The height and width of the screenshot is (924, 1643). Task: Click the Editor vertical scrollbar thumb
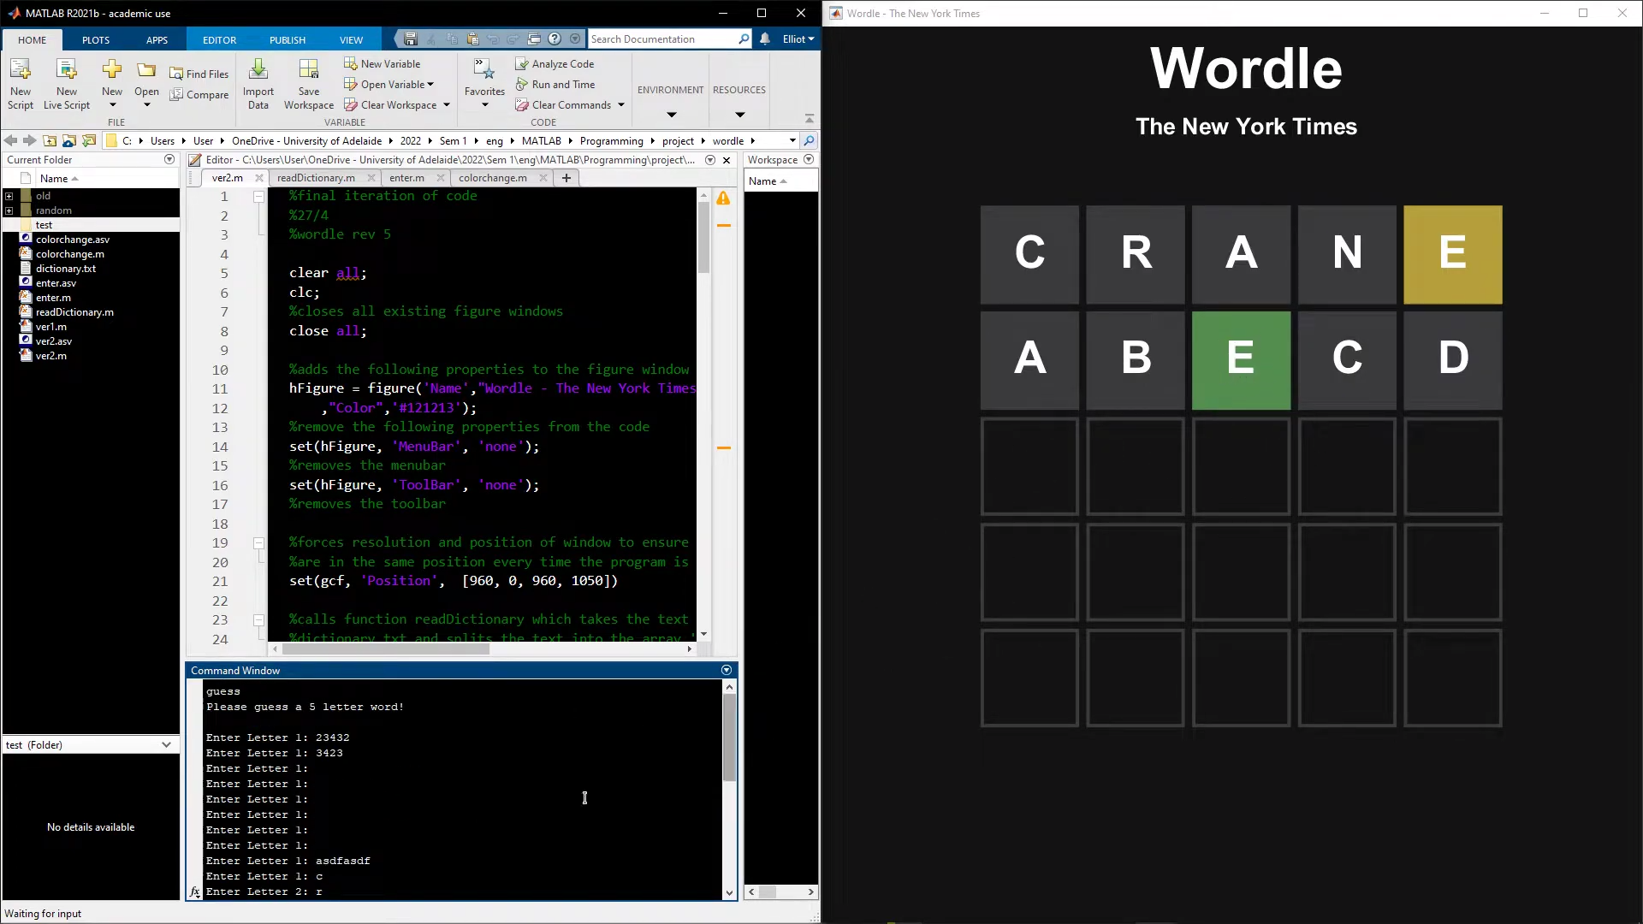(703, 238)
